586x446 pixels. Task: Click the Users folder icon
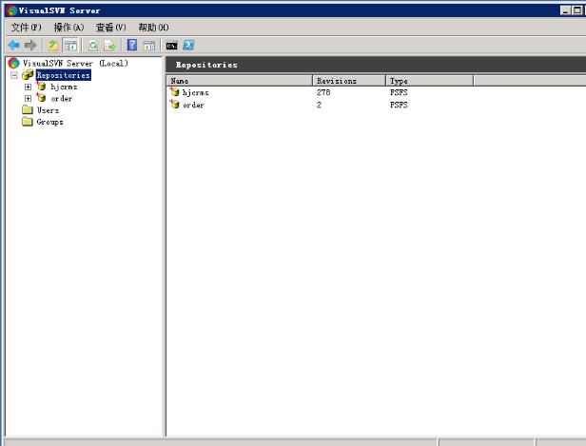28,109
